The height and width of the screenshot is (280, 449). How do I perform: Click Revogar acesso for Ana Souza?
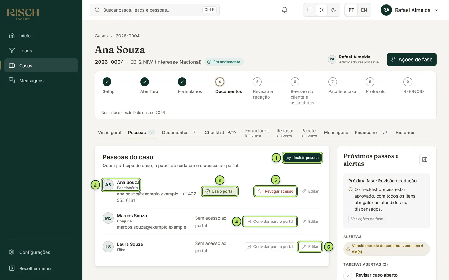click(x=276, y=191)
